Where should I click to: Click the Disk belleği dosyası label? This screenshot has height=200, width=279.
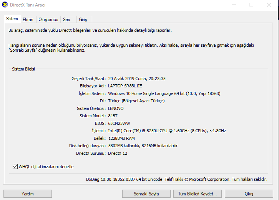87,146
